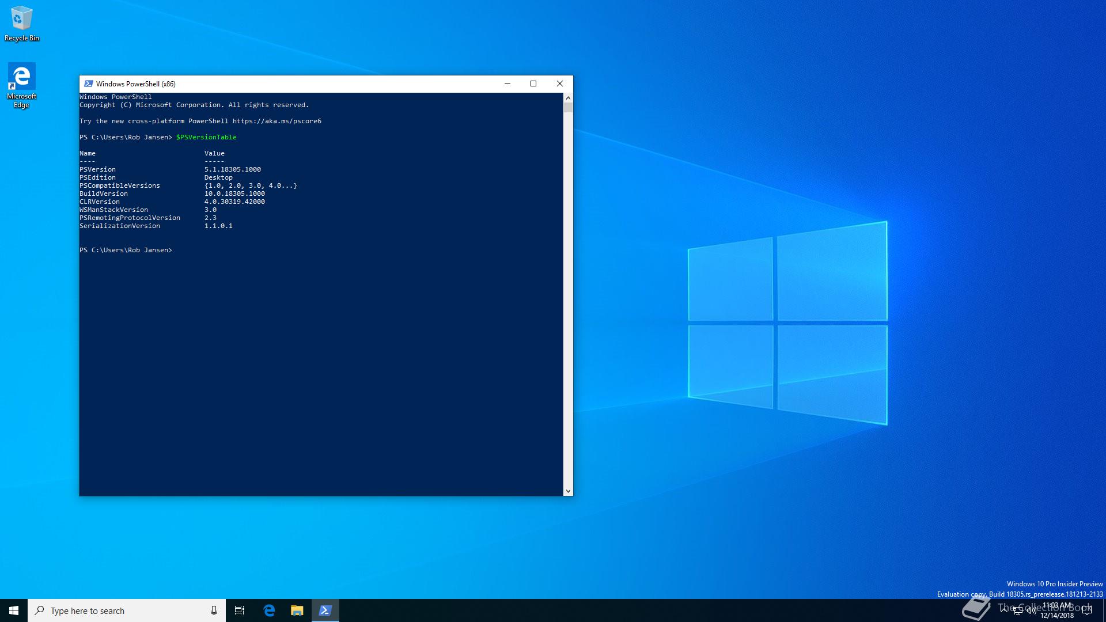Maximize the PowerShell window
Screen dimensions: 1106x622
pyautogui.click(x=533, y=84)
